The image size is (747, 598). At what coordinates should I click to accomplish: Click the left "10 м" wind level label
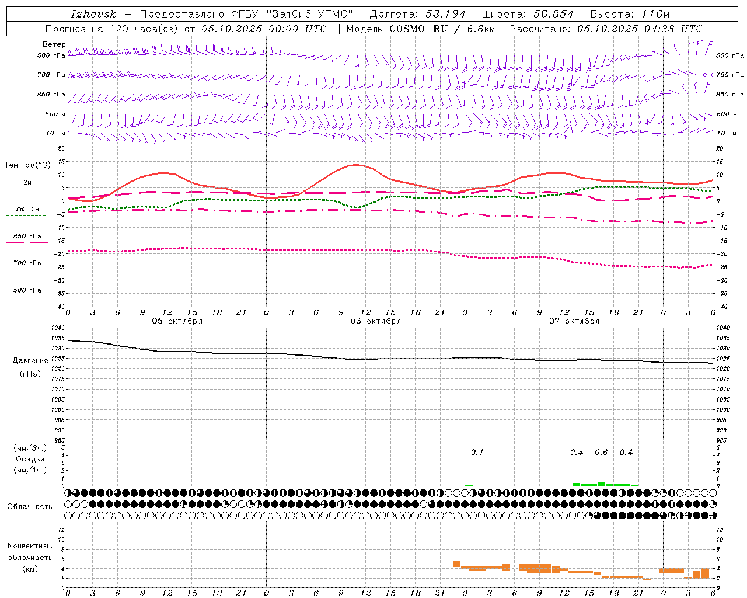(x=55, y=133)
